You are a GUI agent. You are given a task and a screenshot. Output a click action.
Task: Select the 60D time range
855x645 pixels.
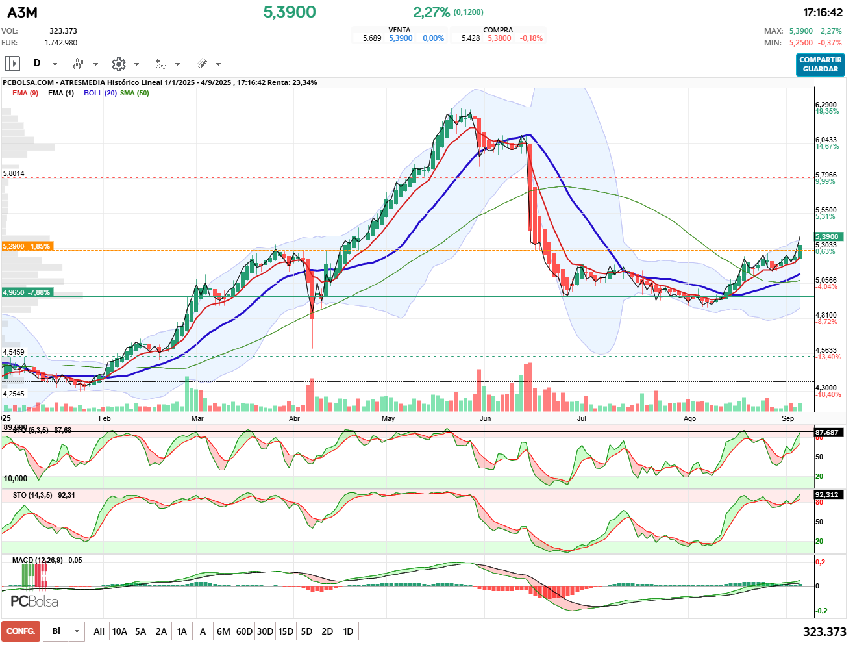(x=244, y=631)
